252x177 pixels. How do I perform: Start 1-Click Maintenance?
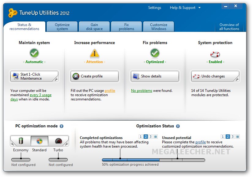[34, 76]
